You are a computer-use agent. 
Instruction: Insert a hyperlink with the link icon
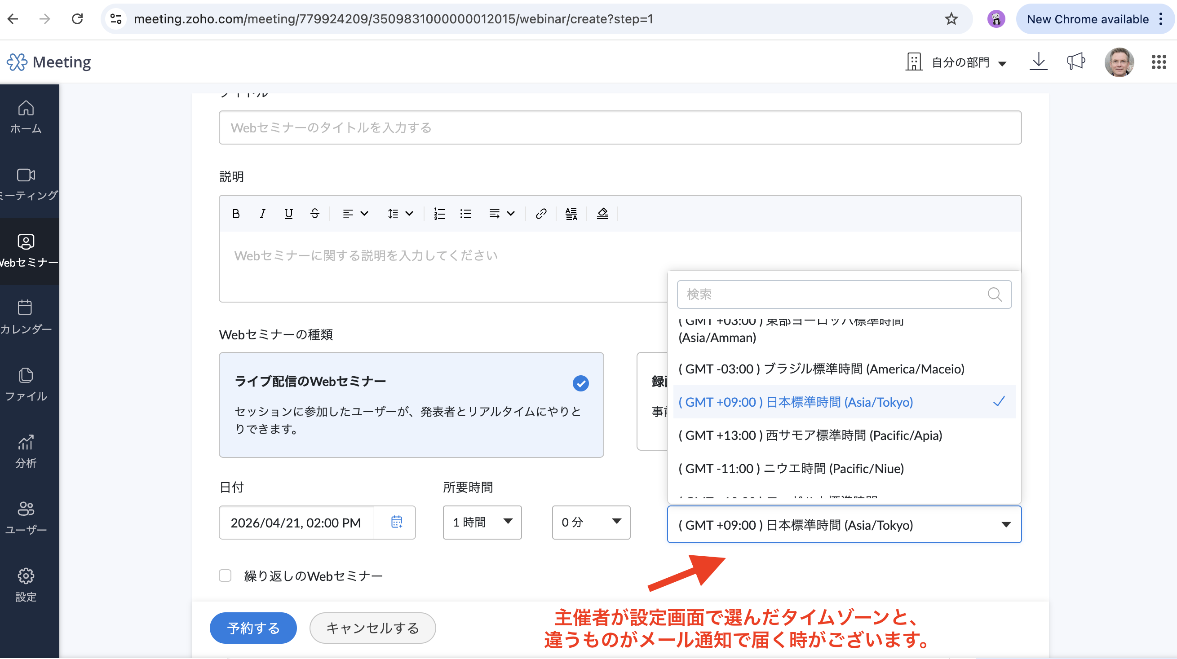[541, 214]
